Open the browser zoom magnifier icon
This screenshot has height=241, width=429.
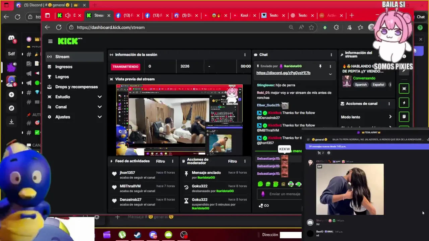tap(291, 27)
